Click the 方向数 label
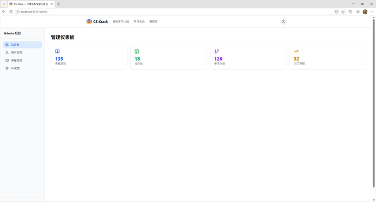The height and width of the screenshot is (202, 376). tap(138, 64)
